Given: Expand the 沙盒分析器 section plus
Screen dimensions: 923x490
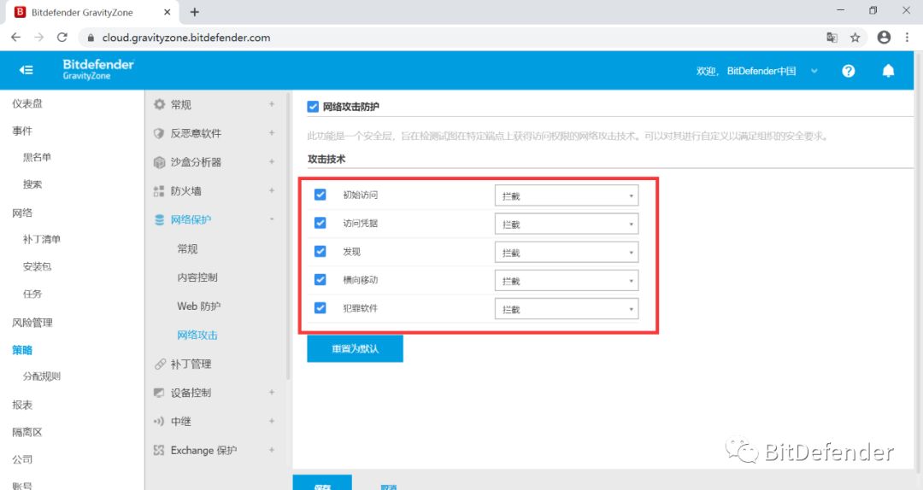Looking at the screenshot, I should pyautogui.click(x=272, y=161).
